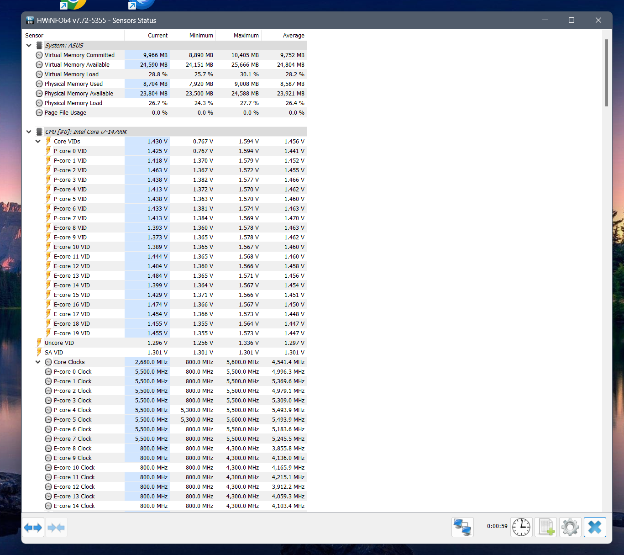This screenshot has width=624, height=555.
Task: Click the shrink columns arrows button
Action: [56, 528]
